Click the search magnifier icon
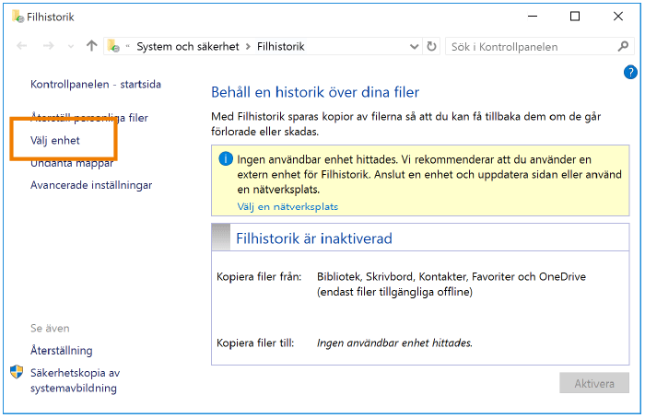645x418 pixels. pyautogui.click(x=624, y=46)
